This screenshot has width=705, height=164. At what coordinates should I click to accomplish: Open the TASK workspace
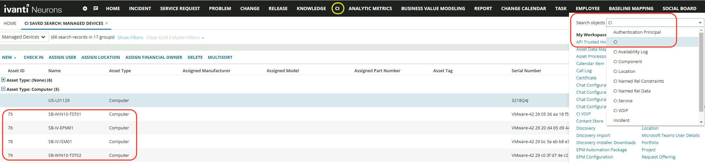point(561,8)
